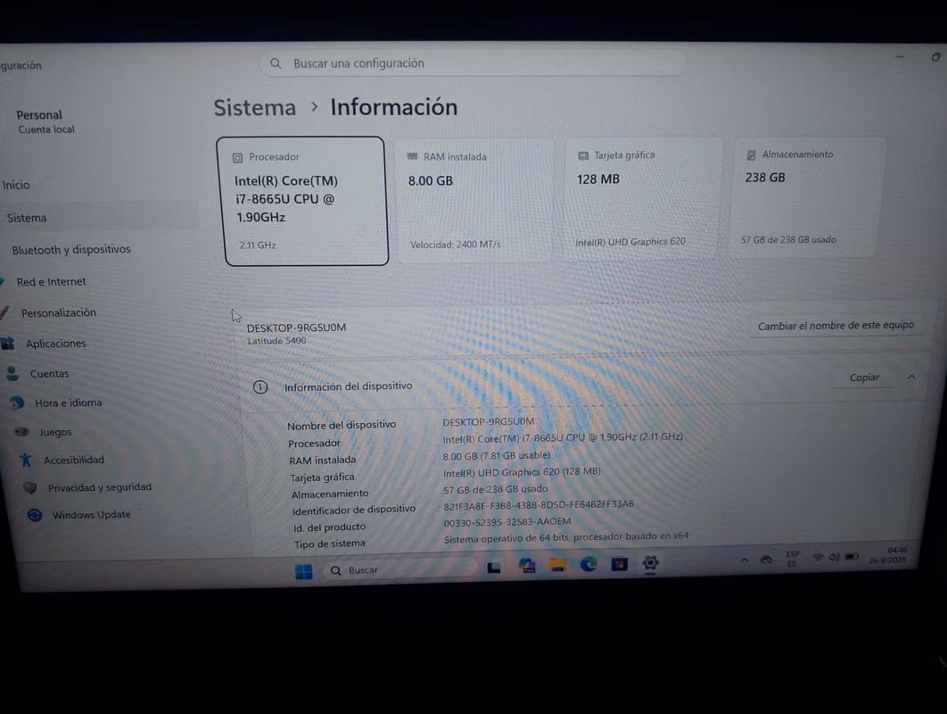Click the Settings gear taskbar icon
The height and width of the screenshot is (714, 947).
pyautogui.click(x=650, y=563)
